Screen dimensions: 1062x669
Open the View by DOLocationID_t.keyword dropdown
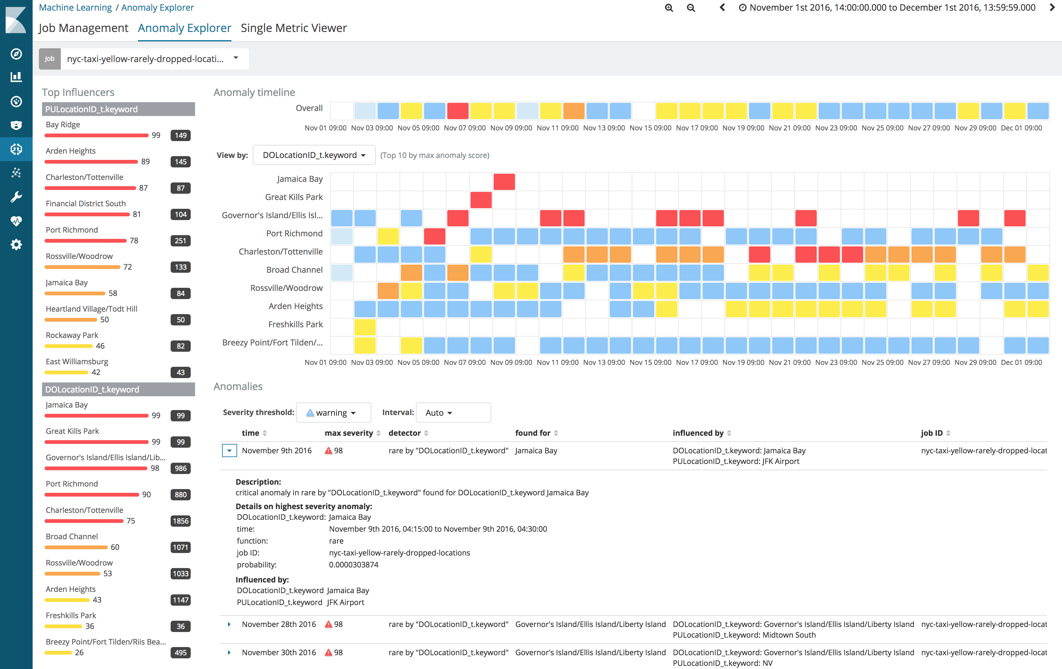tap(314, 155)
